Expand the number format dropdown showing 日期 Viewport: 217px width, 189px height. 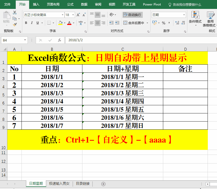click(x=184, y=15)
